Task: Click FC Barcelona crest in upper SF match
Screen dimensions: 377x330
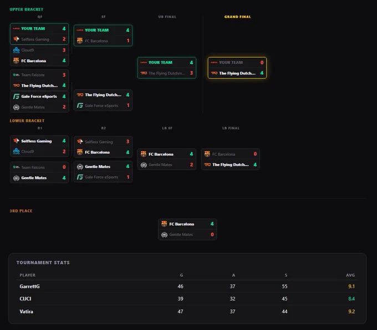Action: [x=80, y=41]
